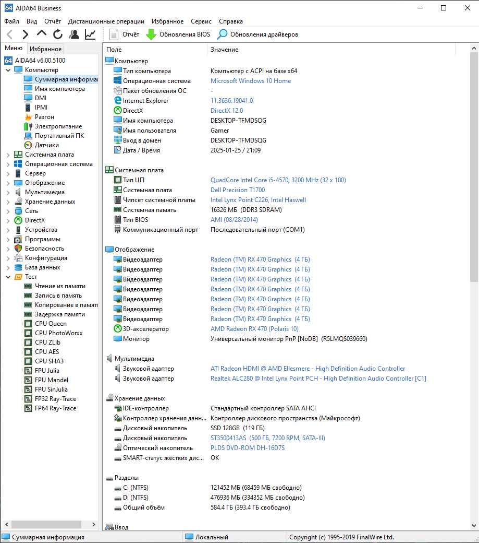Select the Электропитание battery icon
The image size is (479, 543).
point(28,126)
